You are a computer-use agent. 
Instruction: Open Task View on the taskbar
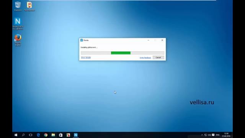(x=31, y=135)
